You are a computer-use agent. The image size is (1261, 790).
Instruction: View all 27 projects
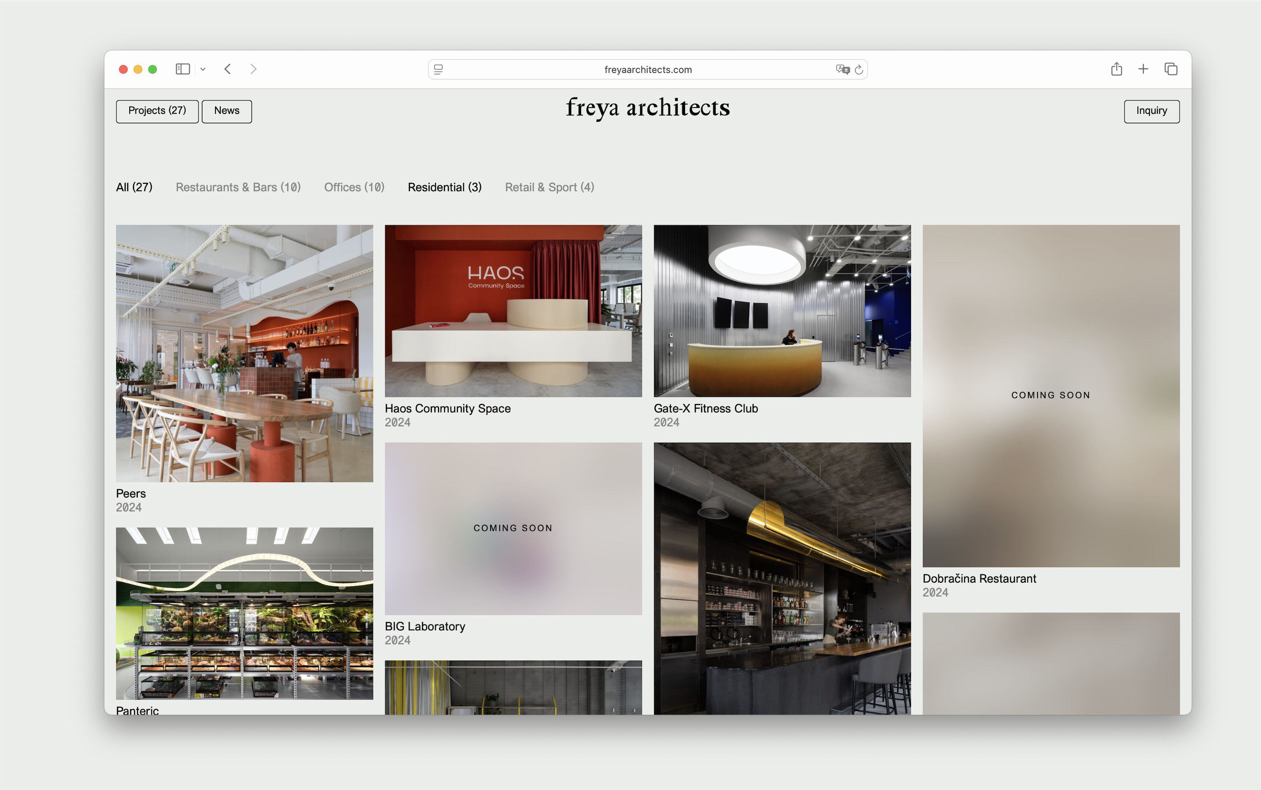click(134, 187)
